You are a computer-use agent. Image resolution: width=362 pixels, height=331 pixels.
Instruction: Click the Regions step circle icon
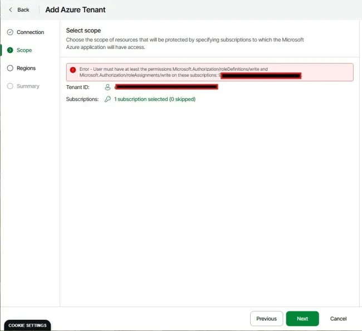tap(10, 68)
